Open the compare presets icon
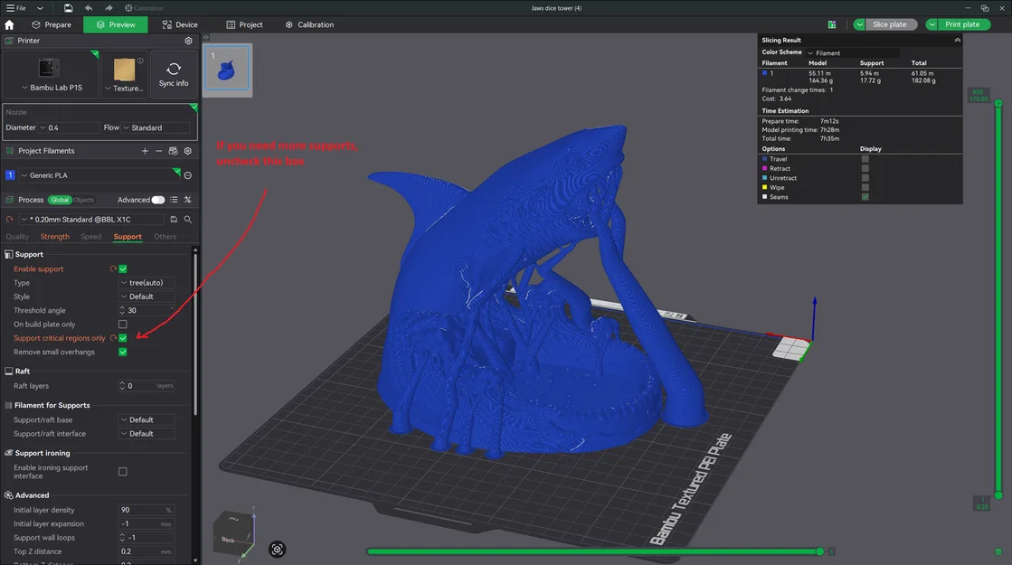1012x565 pixels. point(188,200)
